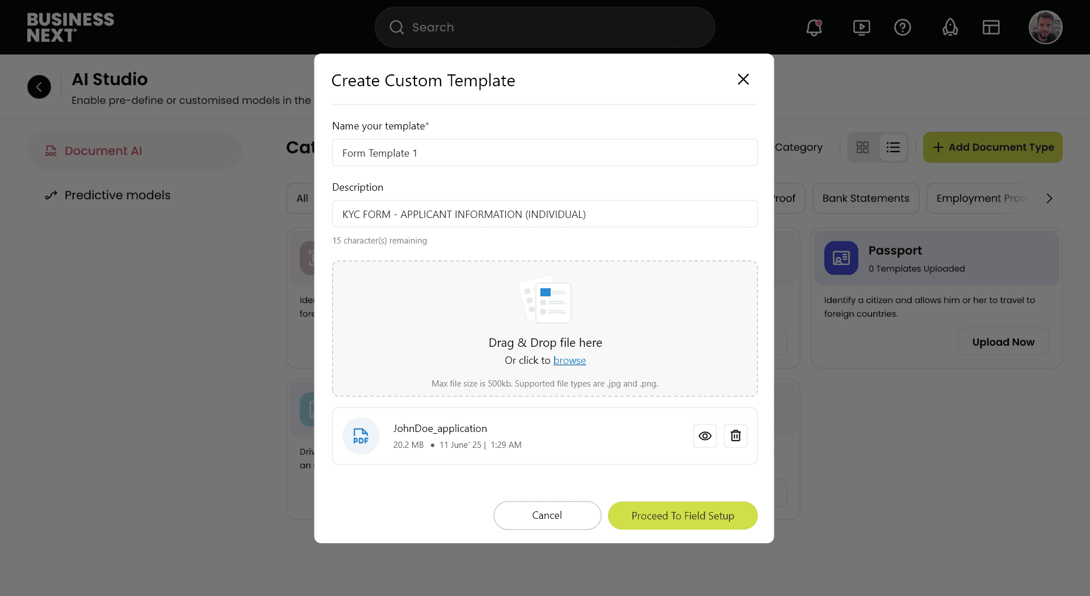Click the Passport card title
1090x596 pixels.
click(895, 250)
